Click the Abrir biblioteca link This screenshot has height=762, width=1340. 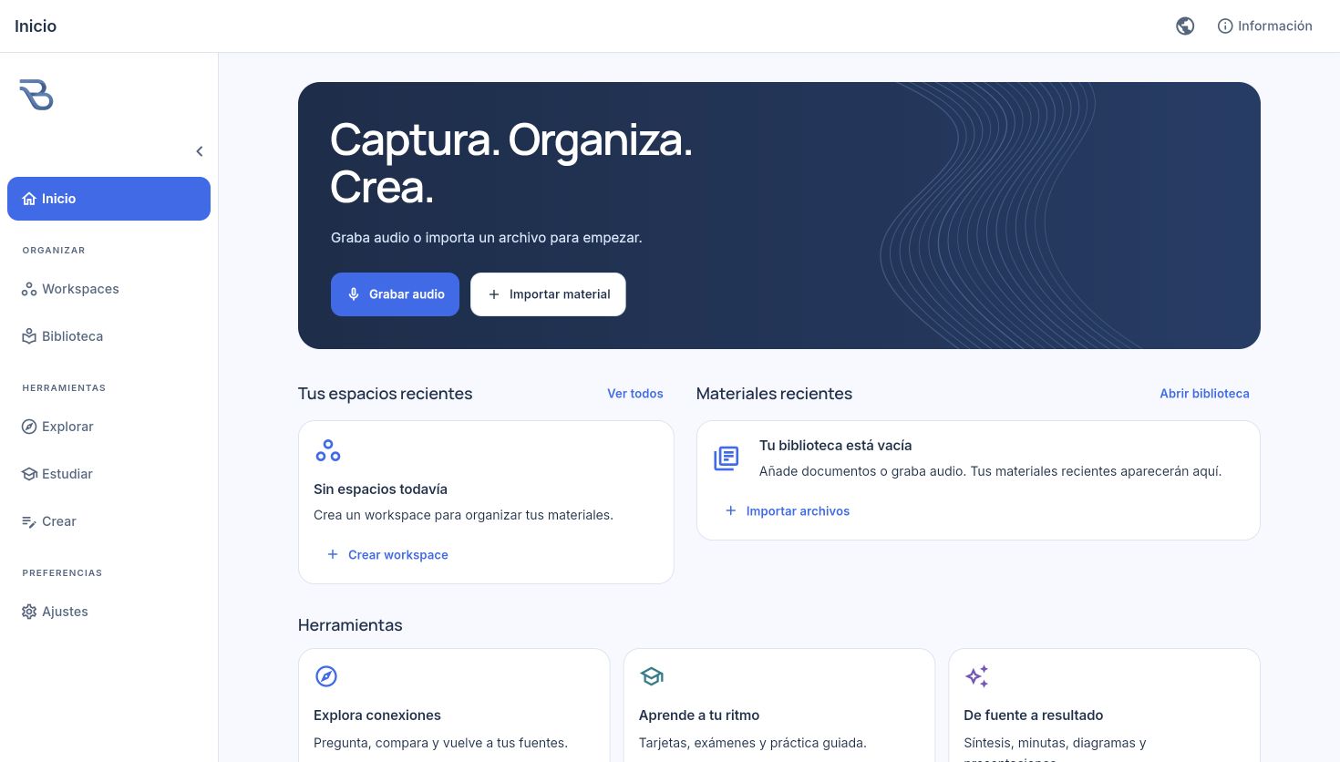click(1204, 394)
